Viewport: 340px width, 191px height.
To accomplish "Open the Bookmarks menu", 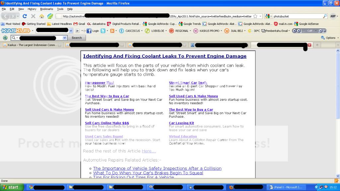I will point(46,9).
